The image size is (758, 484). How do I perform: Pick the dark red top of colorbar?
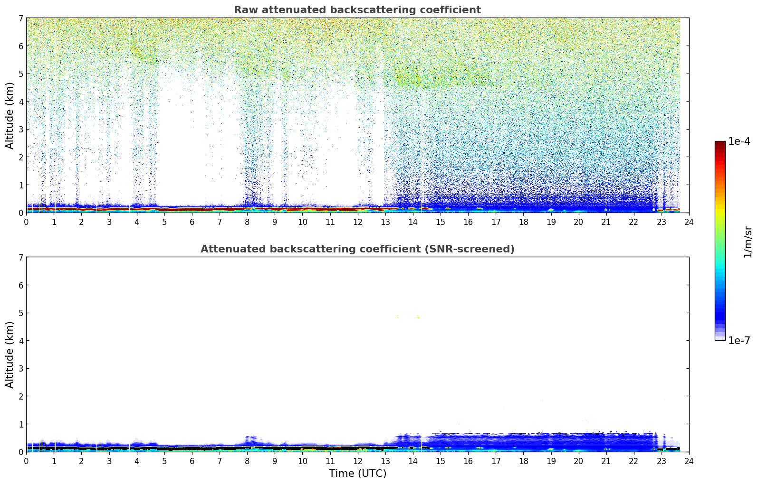pyautogui.click(x=720, y=144)
